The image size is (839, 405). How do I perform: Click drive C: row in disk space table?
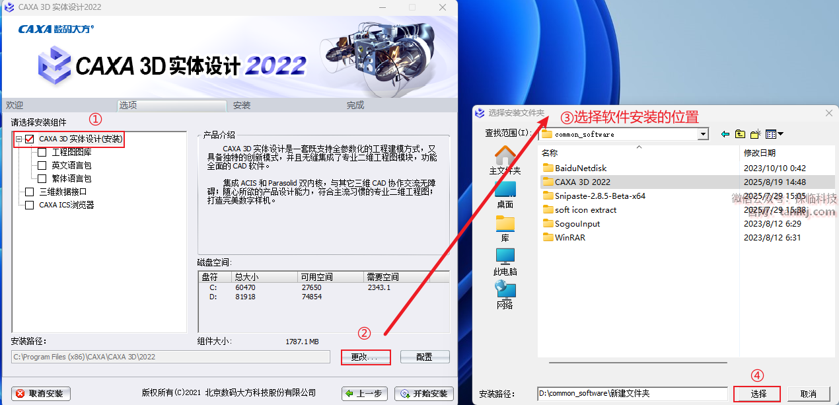tap(324, 287)
